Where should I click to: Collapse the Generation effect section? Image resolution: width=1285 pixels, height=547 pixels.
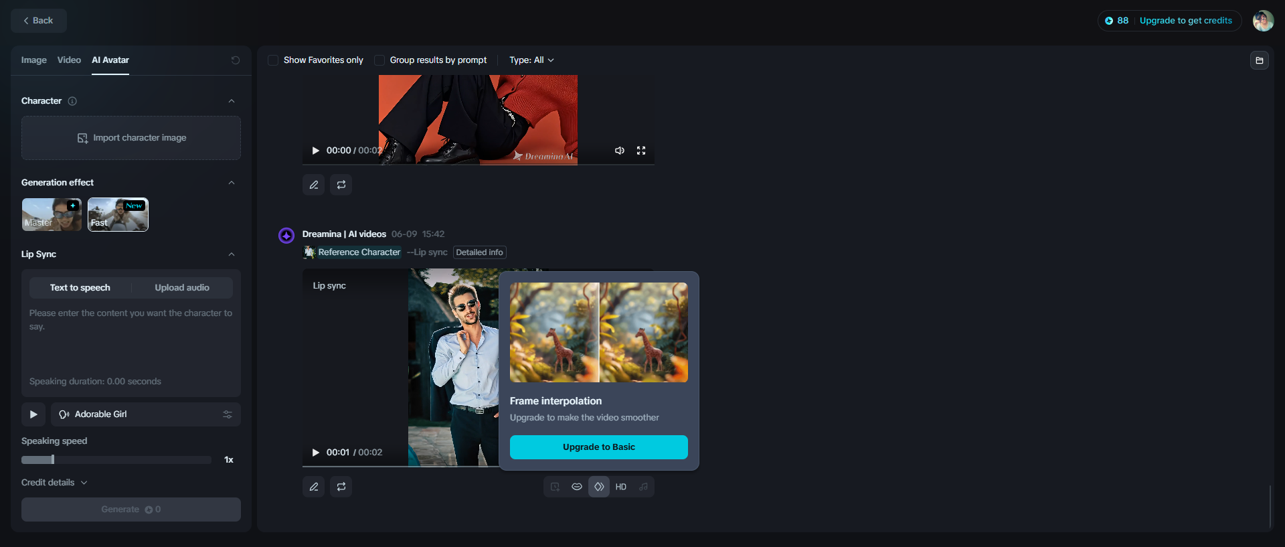pos(232,183)
